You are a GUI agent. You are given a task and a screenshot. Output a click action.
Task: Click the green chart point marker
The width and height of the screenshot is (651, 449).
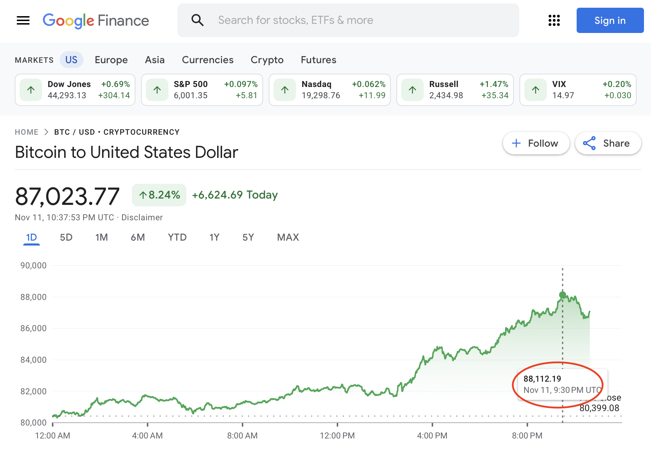pos(563,295)
